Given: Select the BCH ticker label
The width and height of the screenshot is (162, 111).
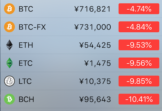Looking at the screenshot, I should [x=26, y=99].
